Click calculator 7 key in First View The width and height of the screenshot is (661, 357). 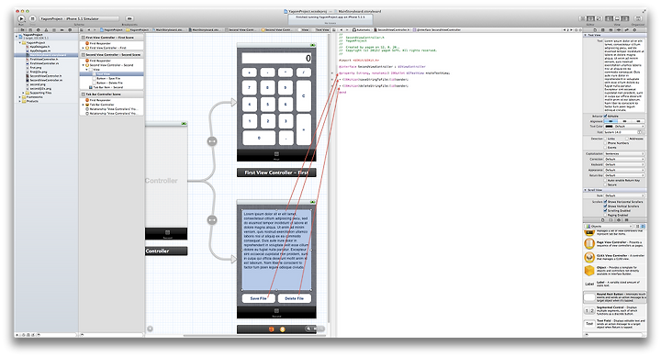pos(249,88)
